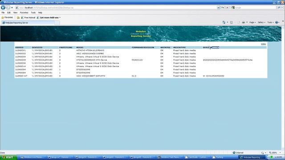Expand the Print dropdown arrow

[247, 22]
